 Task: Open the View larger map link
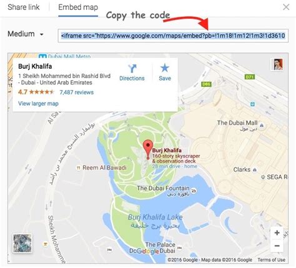click(38, 104)
